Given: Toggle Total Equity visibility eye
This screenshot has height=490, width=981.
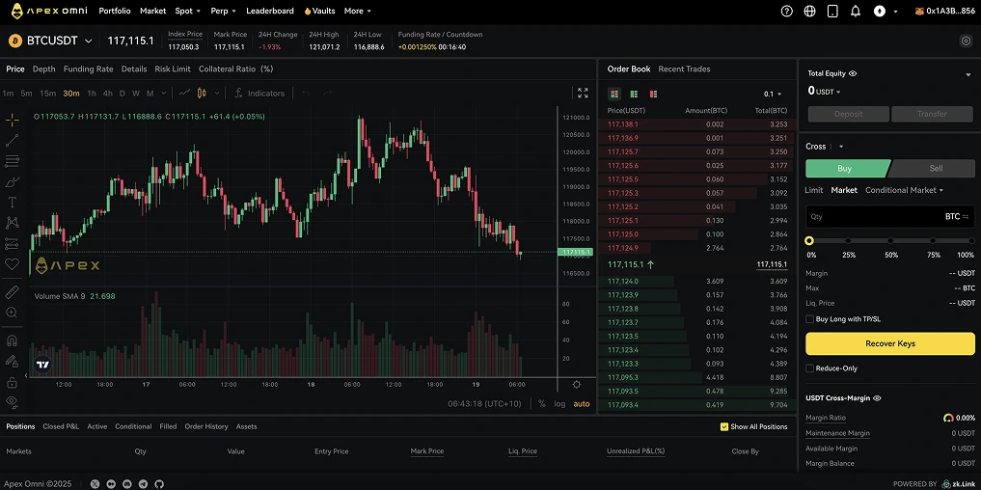Looking at the screenshot, I should click(853, 73).
